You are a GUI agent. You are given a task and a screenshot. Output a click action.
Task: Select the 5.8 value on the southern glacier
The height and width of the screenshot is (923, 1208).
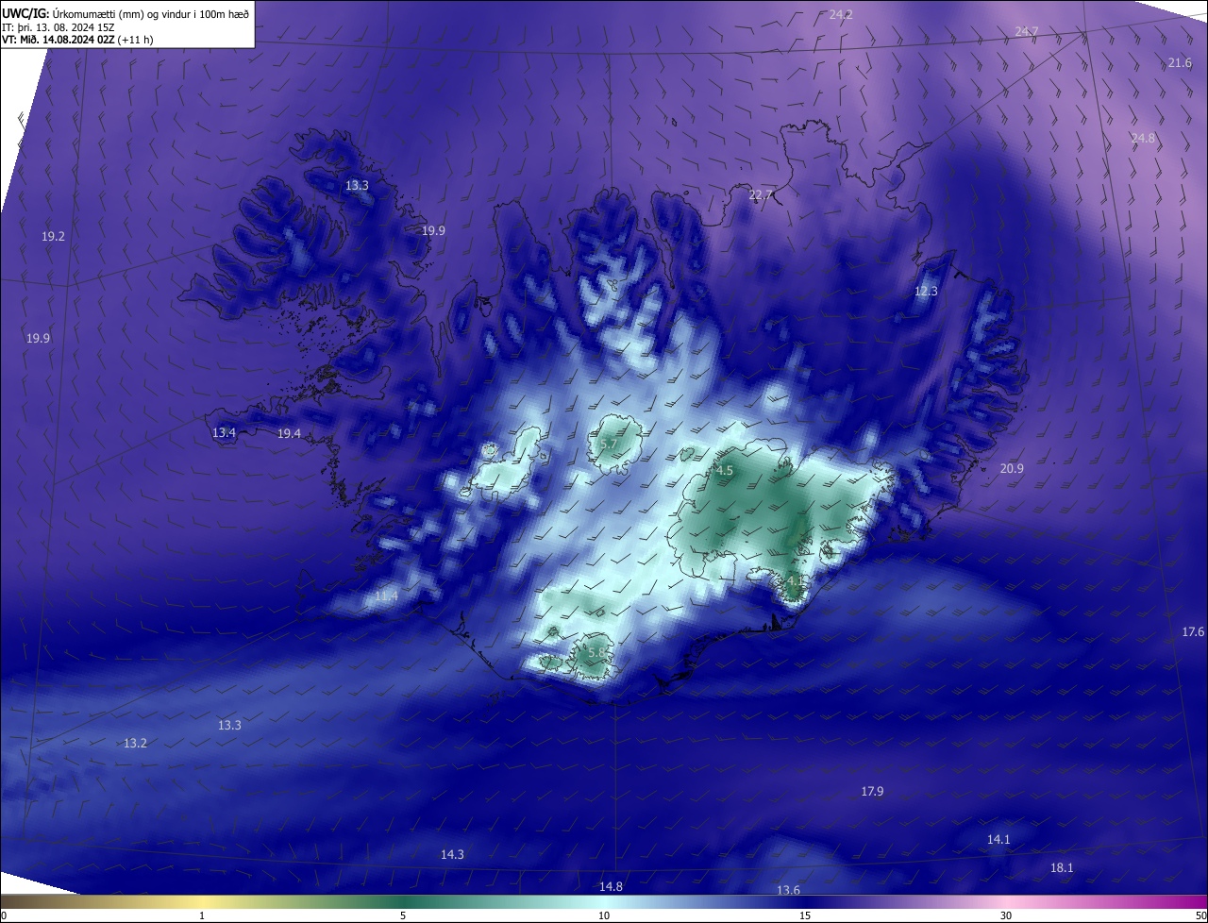pos(596,652)
